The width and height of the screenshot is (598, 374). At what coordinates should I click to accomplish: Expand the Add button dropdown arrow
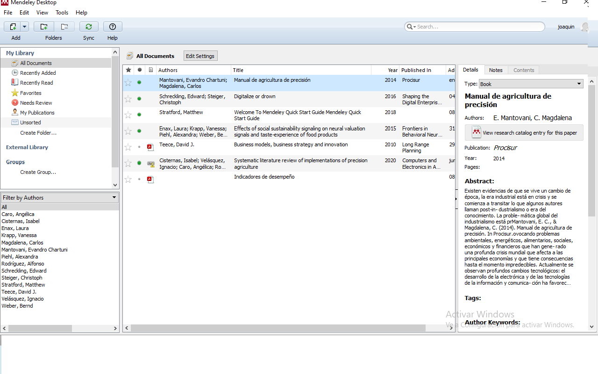(x=25, y=27)
